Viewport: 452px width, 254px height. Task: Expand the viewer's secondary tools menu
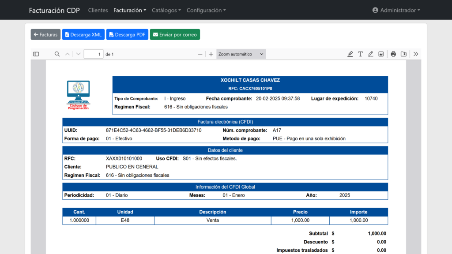(x=416, y=54)
